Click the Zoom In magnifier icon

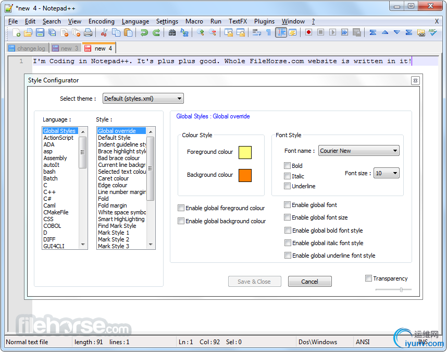tap(200, 32)
